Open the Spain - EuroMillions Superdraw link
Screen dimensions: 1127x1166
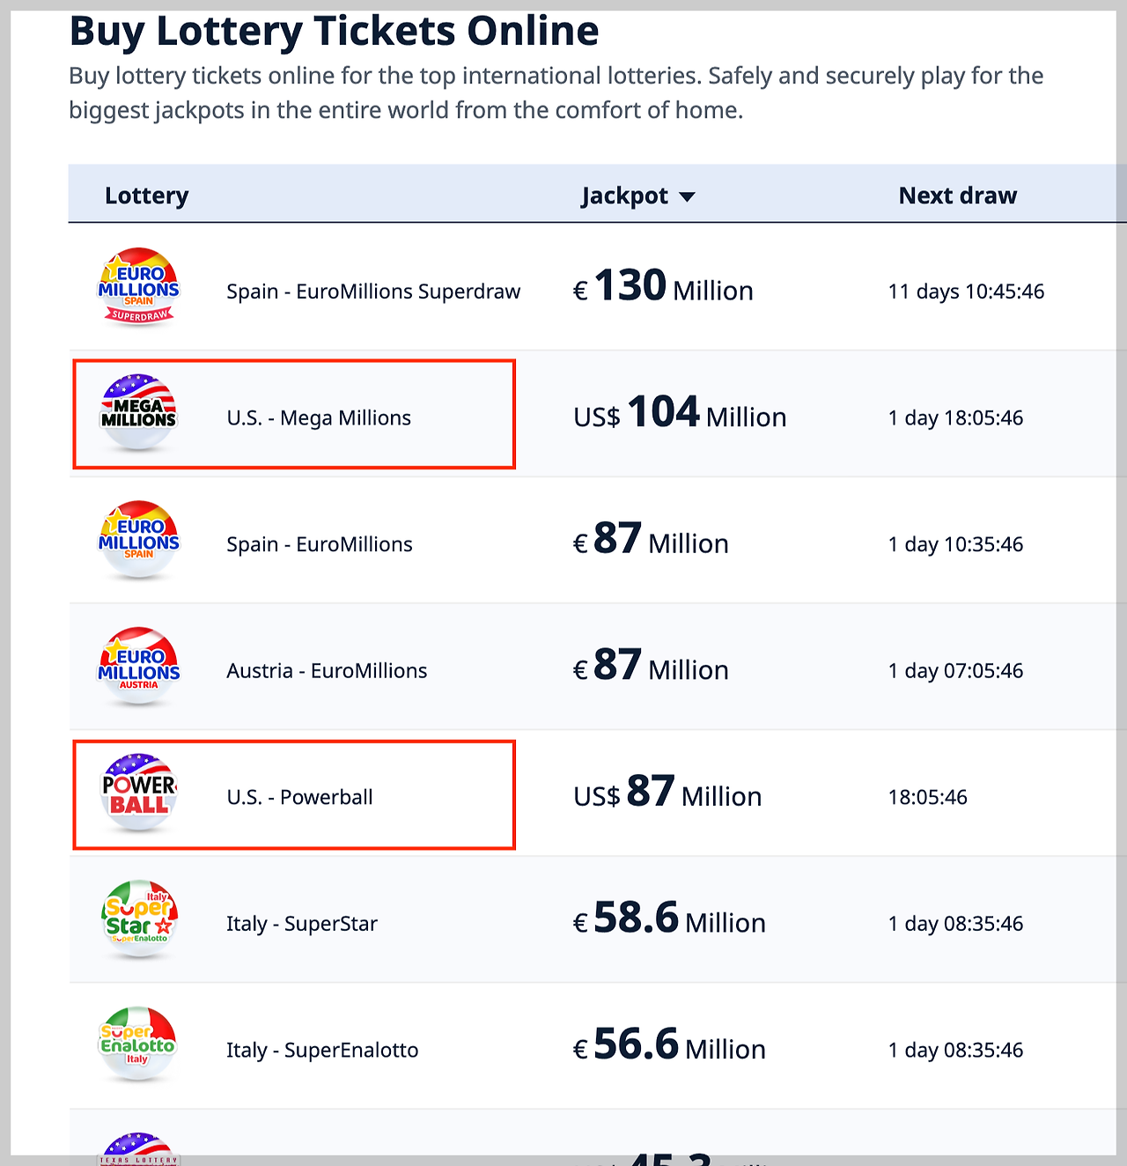[373, 291]
